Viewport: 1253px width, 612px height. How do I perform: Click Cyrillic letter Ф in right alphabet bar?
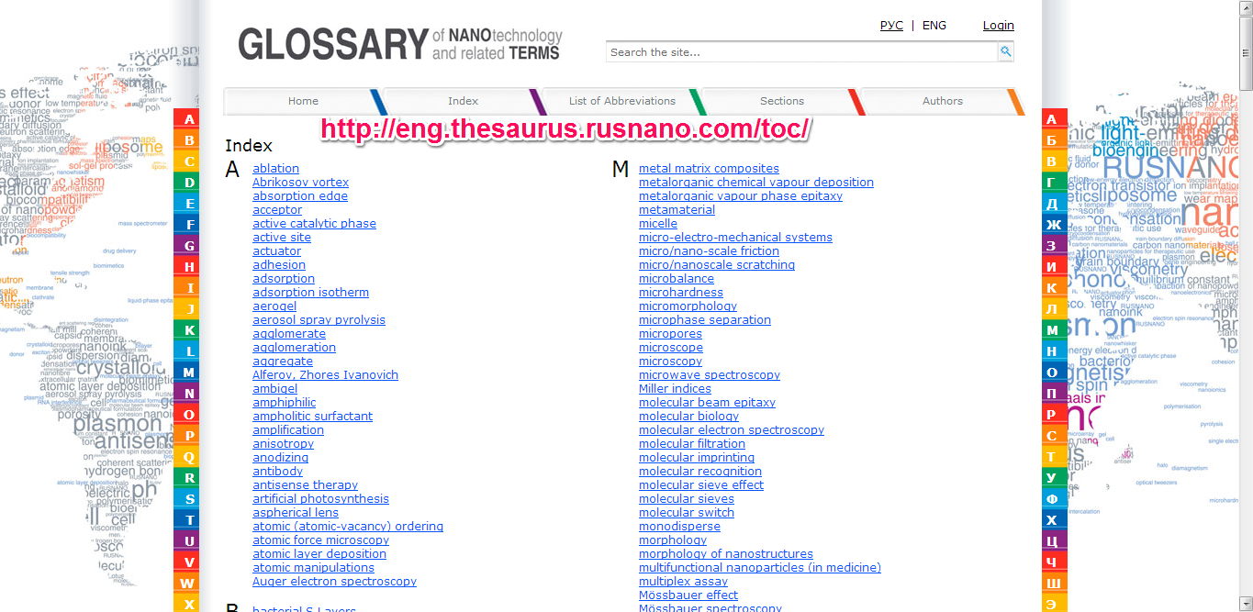click(x=1052, y=499)
